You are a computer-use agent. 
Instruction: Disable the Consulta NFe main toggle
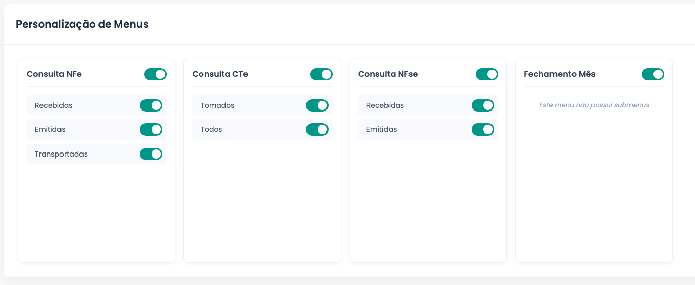point(155,74)
